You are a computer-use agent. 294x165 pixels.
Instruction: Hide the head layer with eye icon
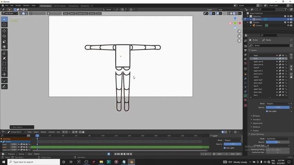[283, 55]
